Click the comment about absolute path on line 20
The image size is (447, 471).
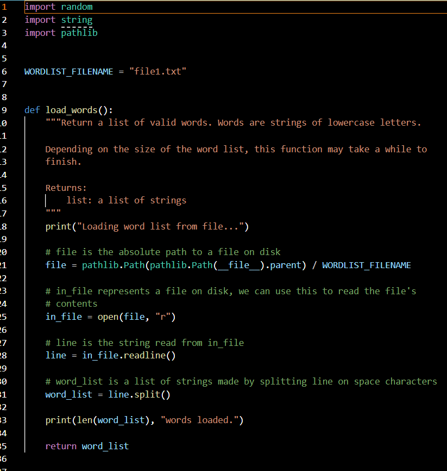click(163, 252)
